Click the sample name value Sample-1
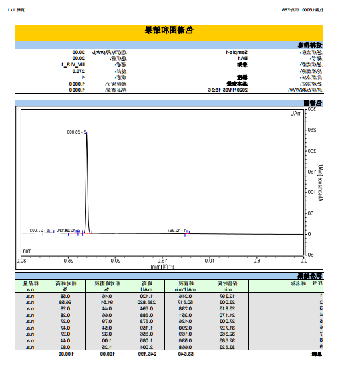 click(x=236, y=52)
